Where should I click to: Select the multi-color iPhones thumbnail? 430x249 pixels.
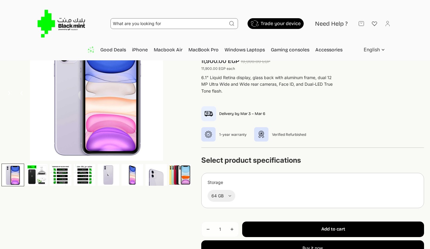180,175
